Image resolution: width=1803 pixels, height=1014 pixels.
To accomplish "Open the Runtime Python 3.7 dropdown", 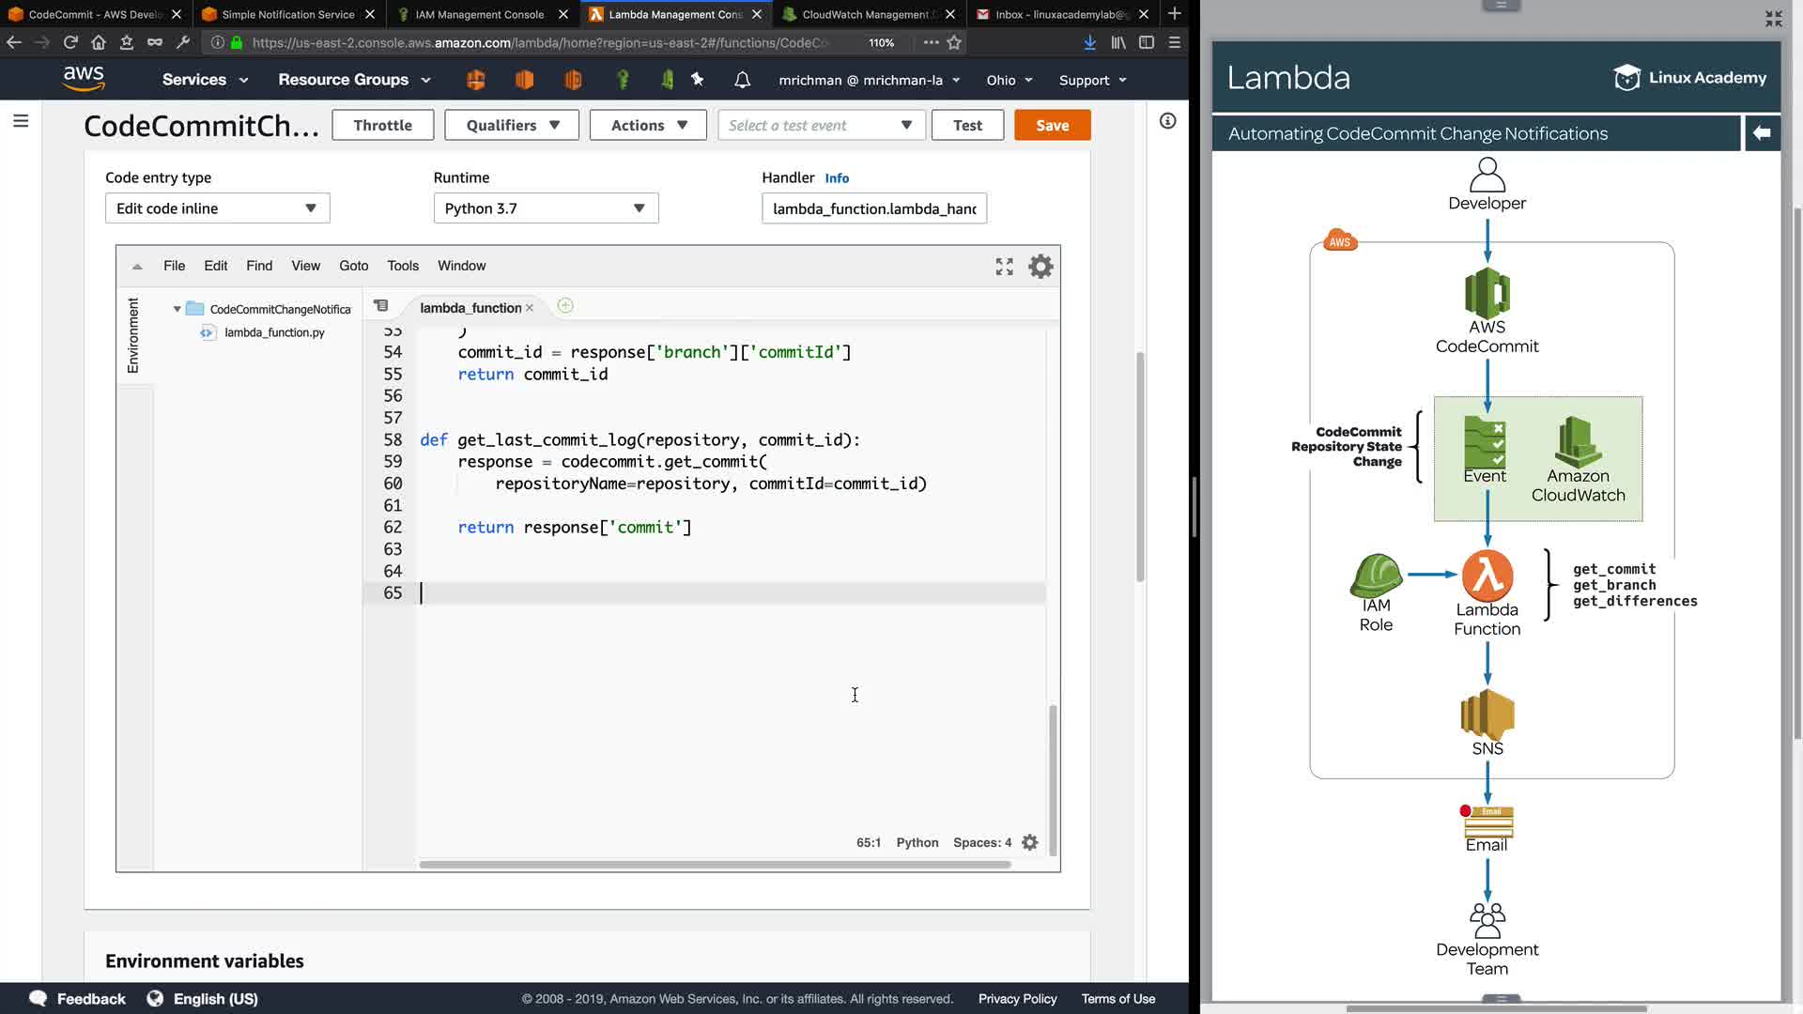I will pos(546,208).
